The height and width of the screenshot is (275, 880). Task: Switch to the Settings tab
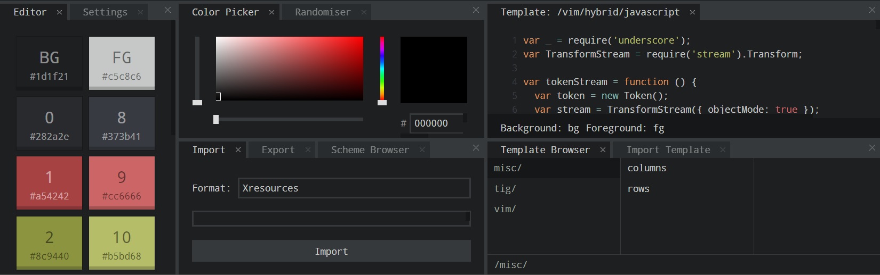105,12
